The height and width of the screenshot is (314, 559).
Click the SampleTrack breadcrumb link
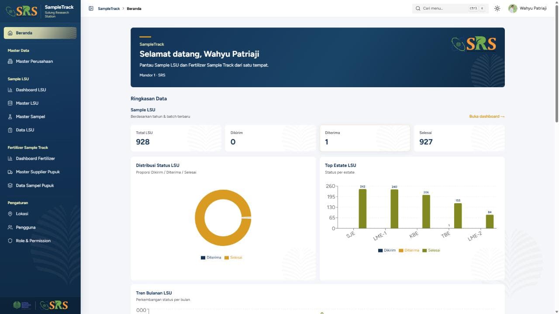(x=109, y=9)
